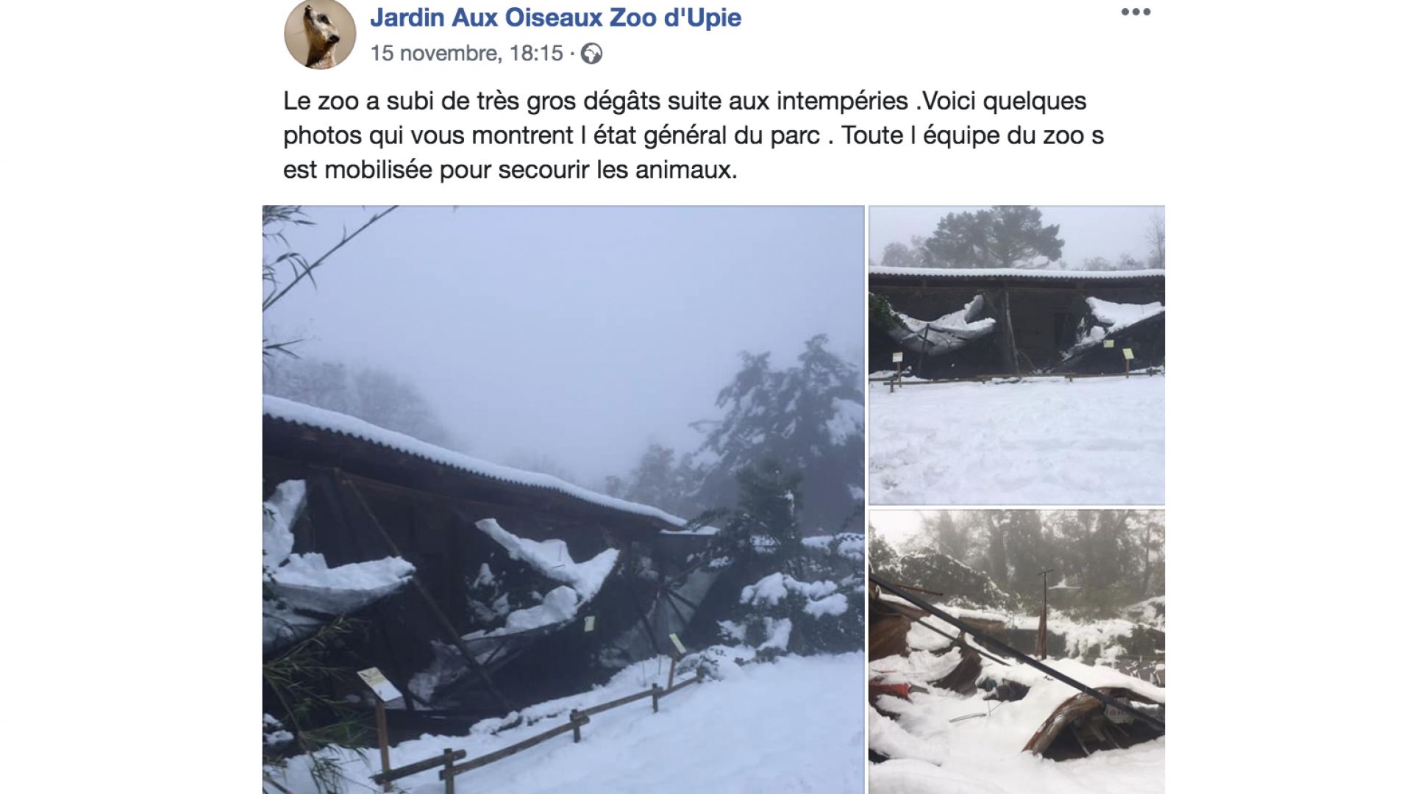This screenshot has width=1412, height=794.
Task: View the bottom-right collapsed structure photo
Action: click(1016, 652)
